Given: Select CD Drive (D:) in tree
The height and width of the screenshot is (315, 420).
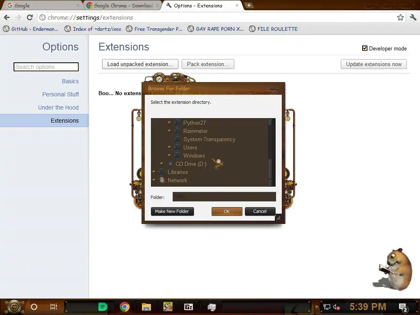Looking at the screenshot, I should [x=191, y=164].
